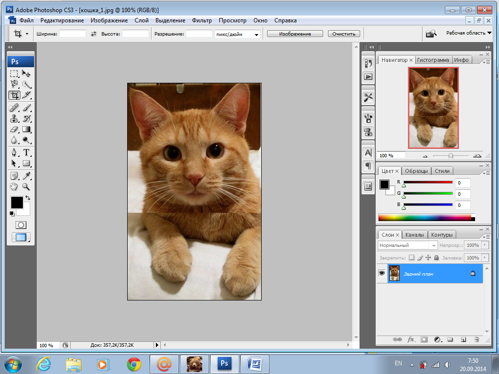Select the Zoom tool

pyautogui.click(x=26, y=187)
